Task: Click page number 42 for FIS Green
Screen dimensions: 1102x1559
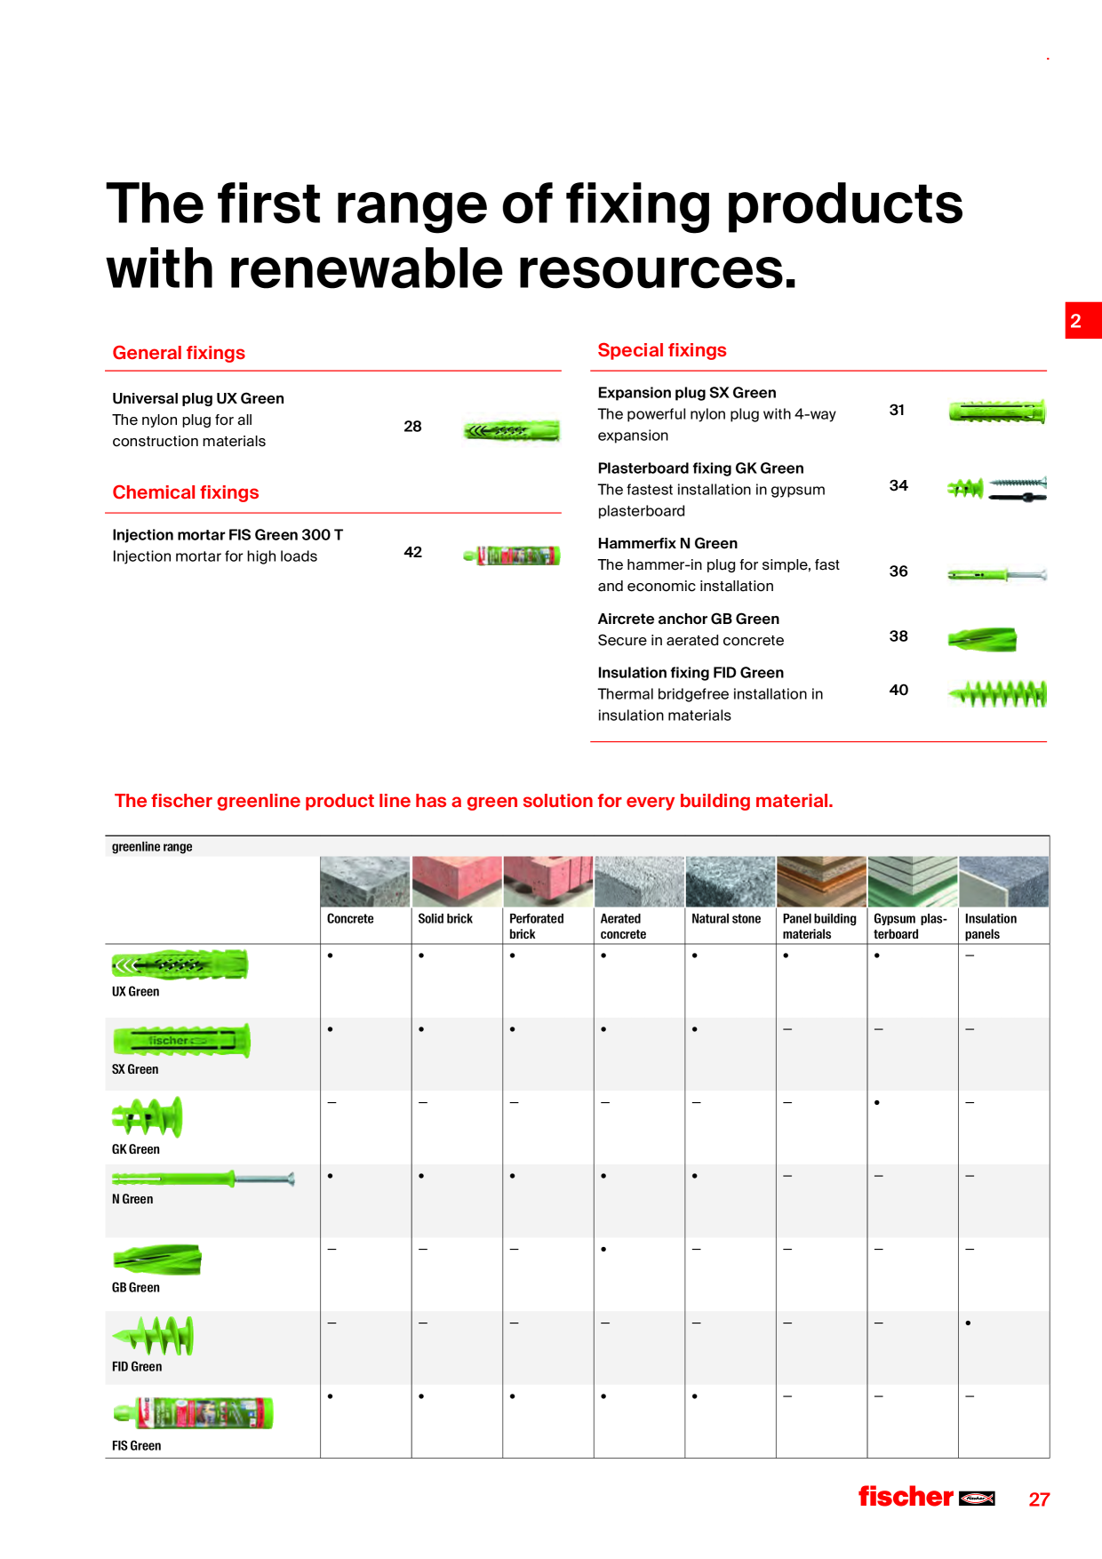Action: pyautogui.click(x=412, y=552)
